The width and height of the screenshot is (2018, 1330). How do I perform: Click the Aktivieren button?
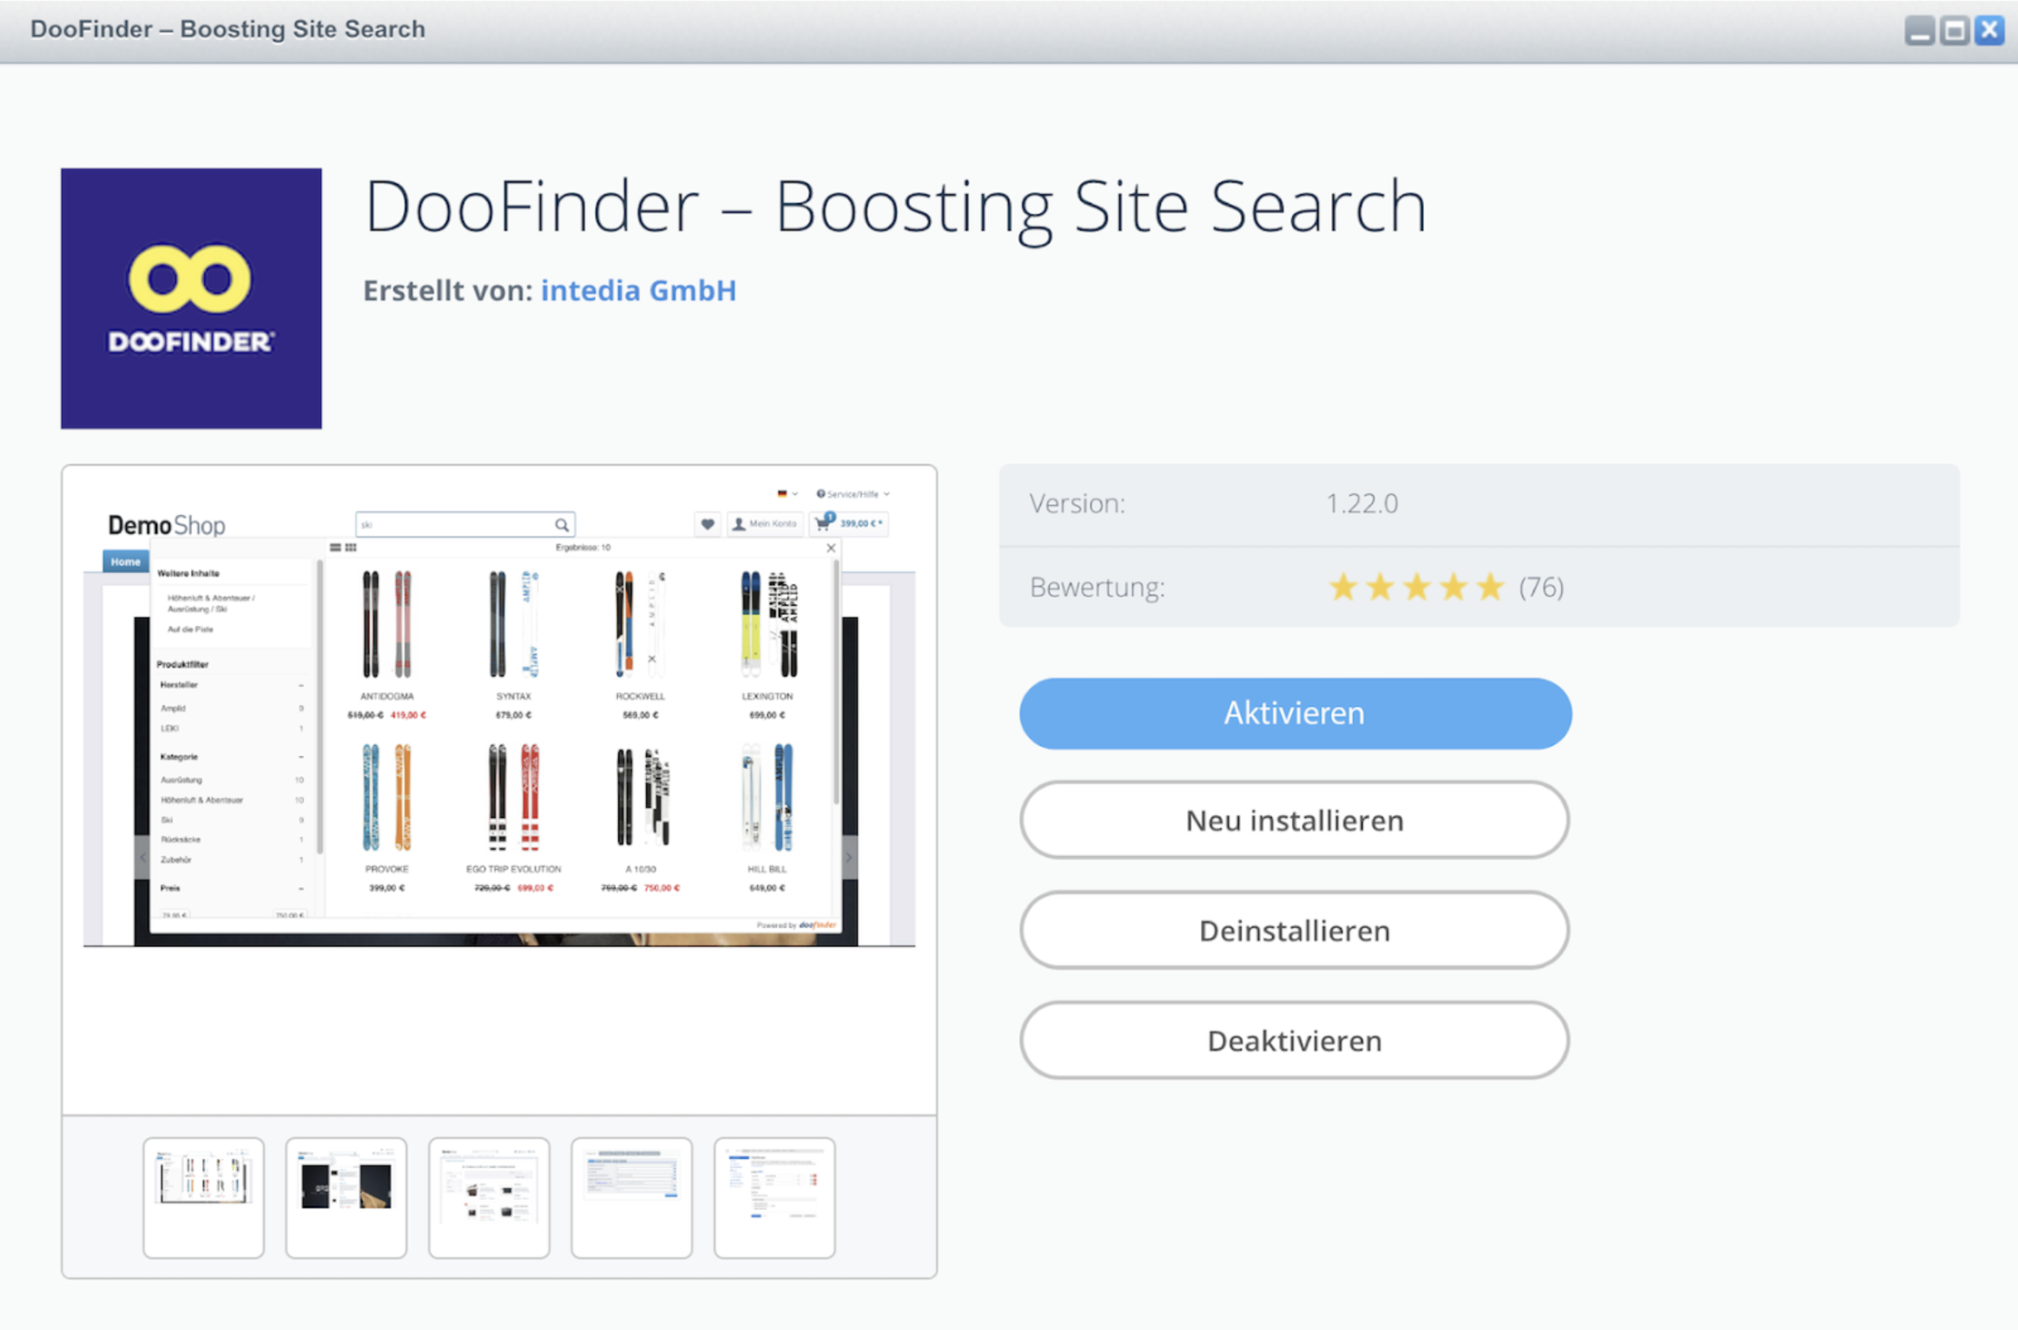[x=1295, y=713]
